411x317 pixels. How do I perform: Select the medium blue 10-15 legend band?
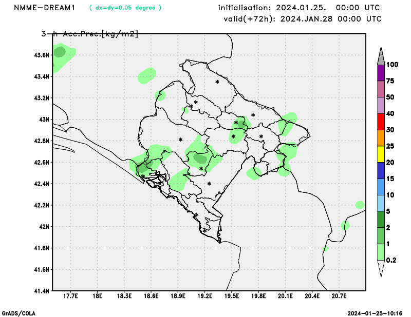click(x=381, y=187)
